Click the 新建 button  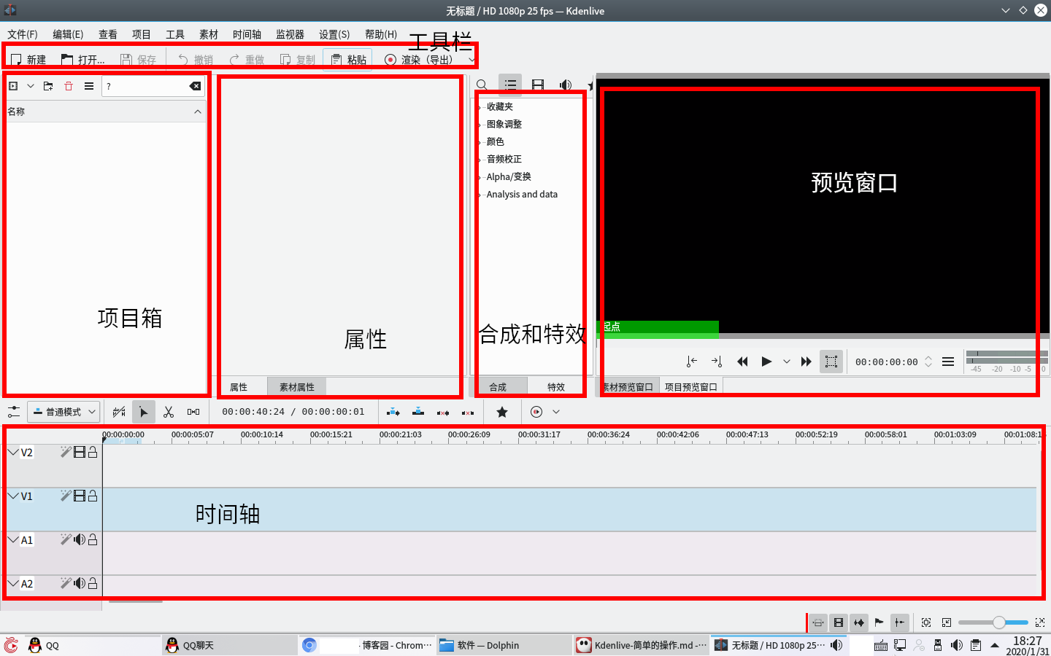pyautogui.click(x=28, y=60)
